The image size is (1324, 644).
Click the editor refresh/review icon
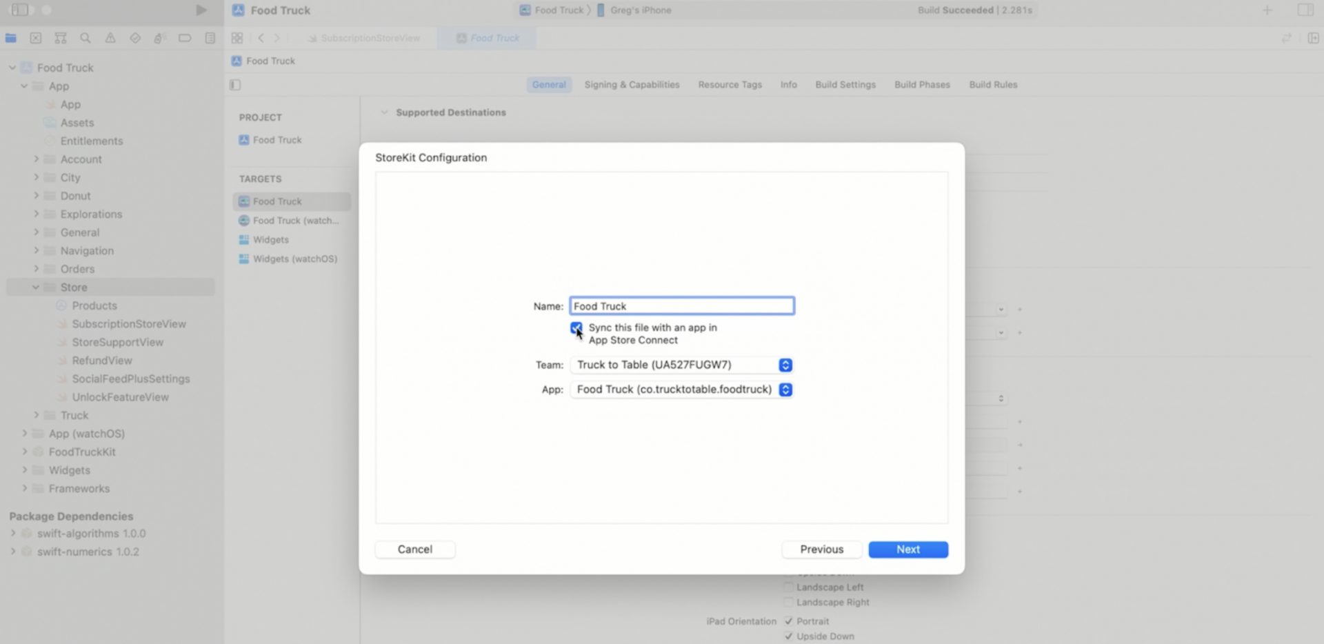tap(1286, 38)
